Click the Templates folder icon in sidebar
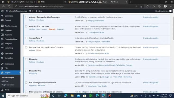Image resolution: width=174 pixels, height=98 pixels. click(x=2, y=58)
